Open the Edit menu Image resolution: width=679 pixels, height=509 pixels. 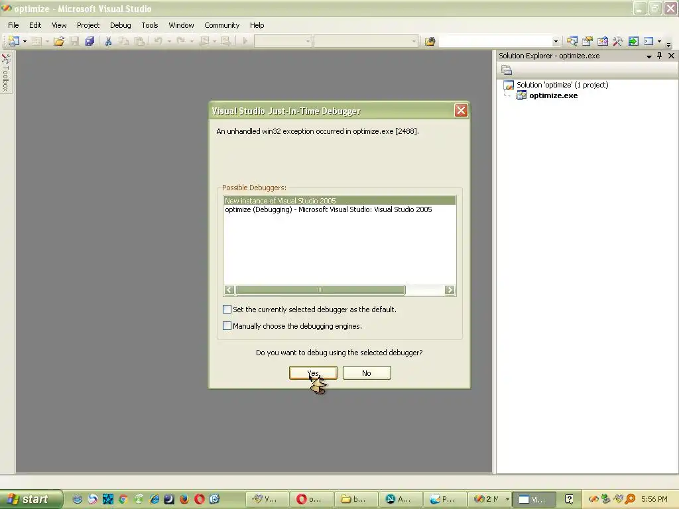(x=35, y=25)
